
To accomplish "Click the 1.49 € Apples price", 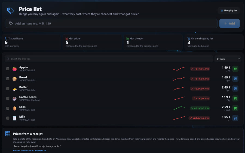I will tap(226, 68).
